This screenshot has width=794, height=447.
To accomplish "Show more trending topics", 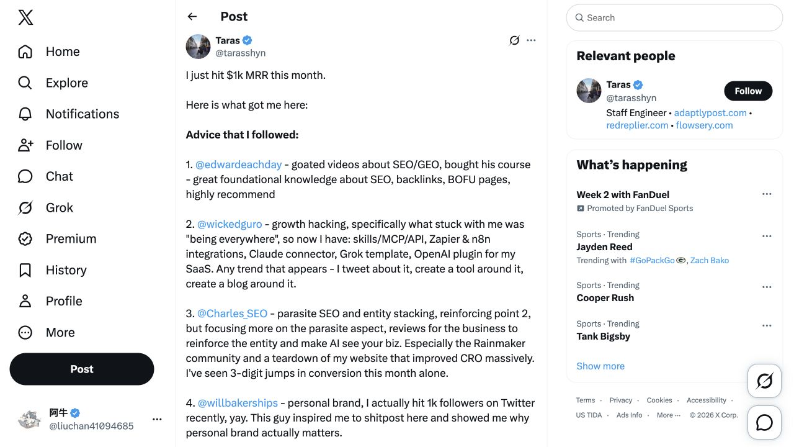I will (x=600, y=366).
